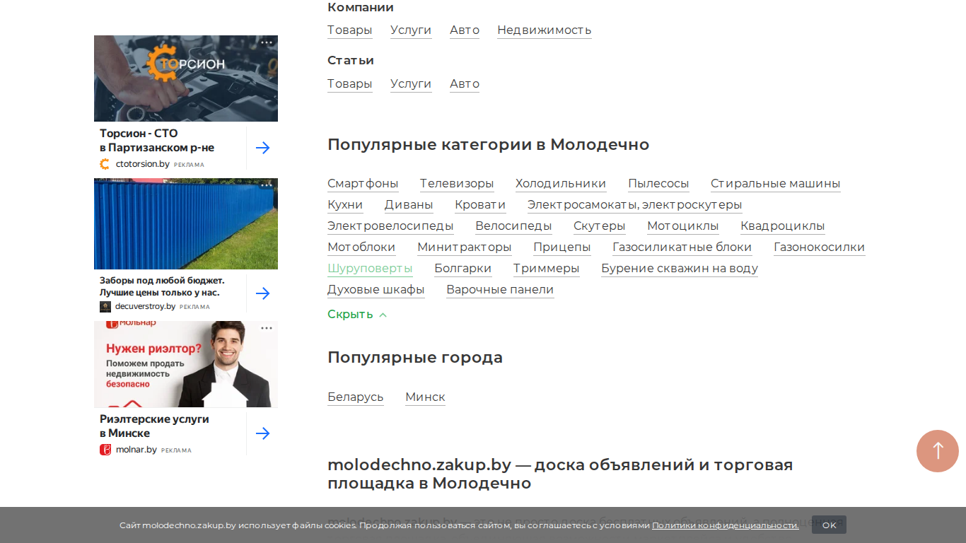966x543 pixels.
Task: Open Услуги under Статьи
Action: (x=411, y=84)
